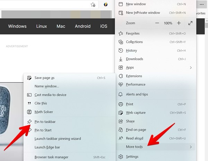Expand the More tools submenu arrow
The height and width of the screenshot is (161, 208).
[191, 147]
